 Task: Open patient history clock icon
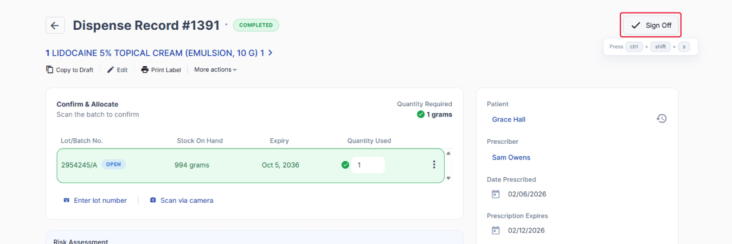coord(662,118)
